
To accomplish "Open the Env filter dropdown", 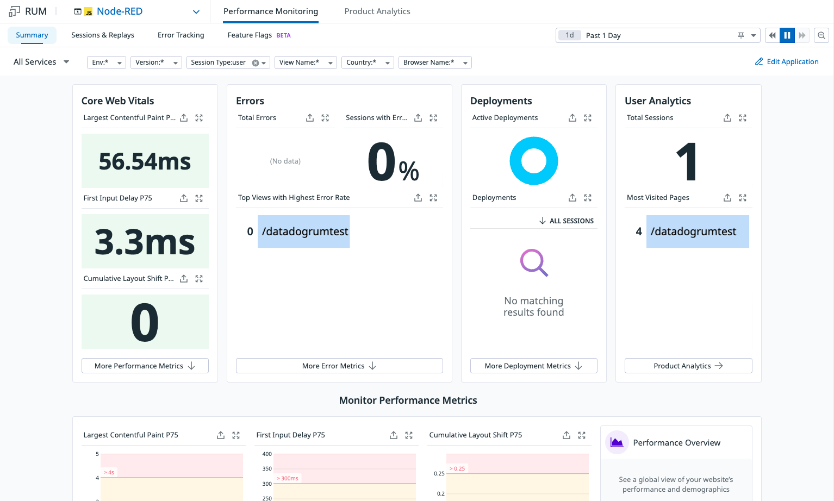I will 107,62.
